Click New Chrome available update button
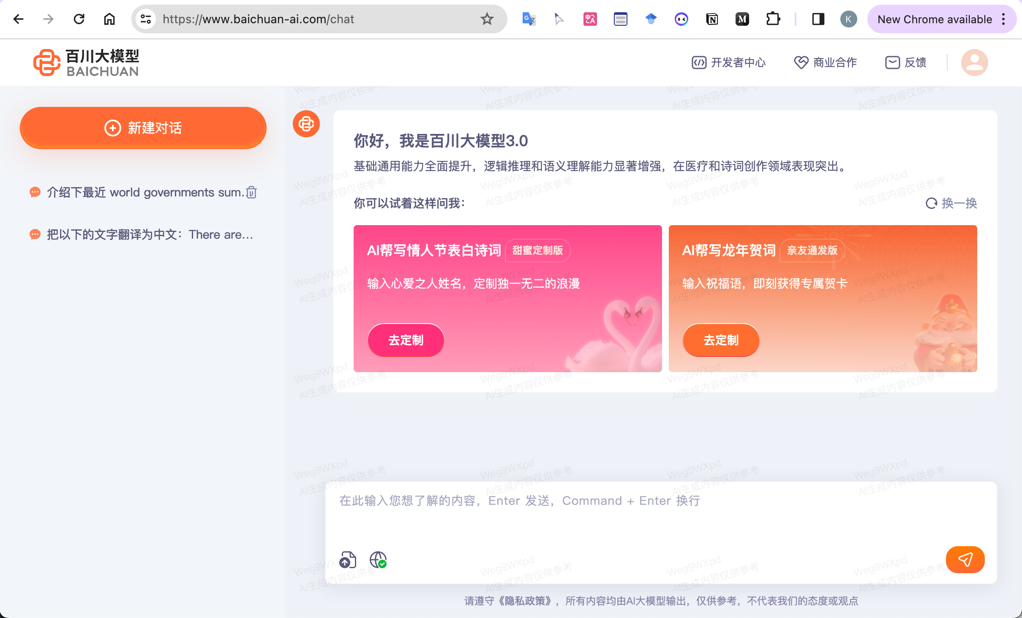1022x618 pixels. click(935, 19)
